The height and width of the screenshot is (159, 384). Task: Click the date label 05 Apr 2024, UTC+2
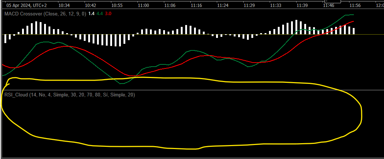coord(26,5)
